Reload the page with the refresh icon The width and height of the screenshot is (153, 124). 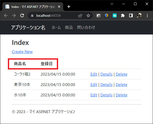pyautogui.click(x=22, y=15)
